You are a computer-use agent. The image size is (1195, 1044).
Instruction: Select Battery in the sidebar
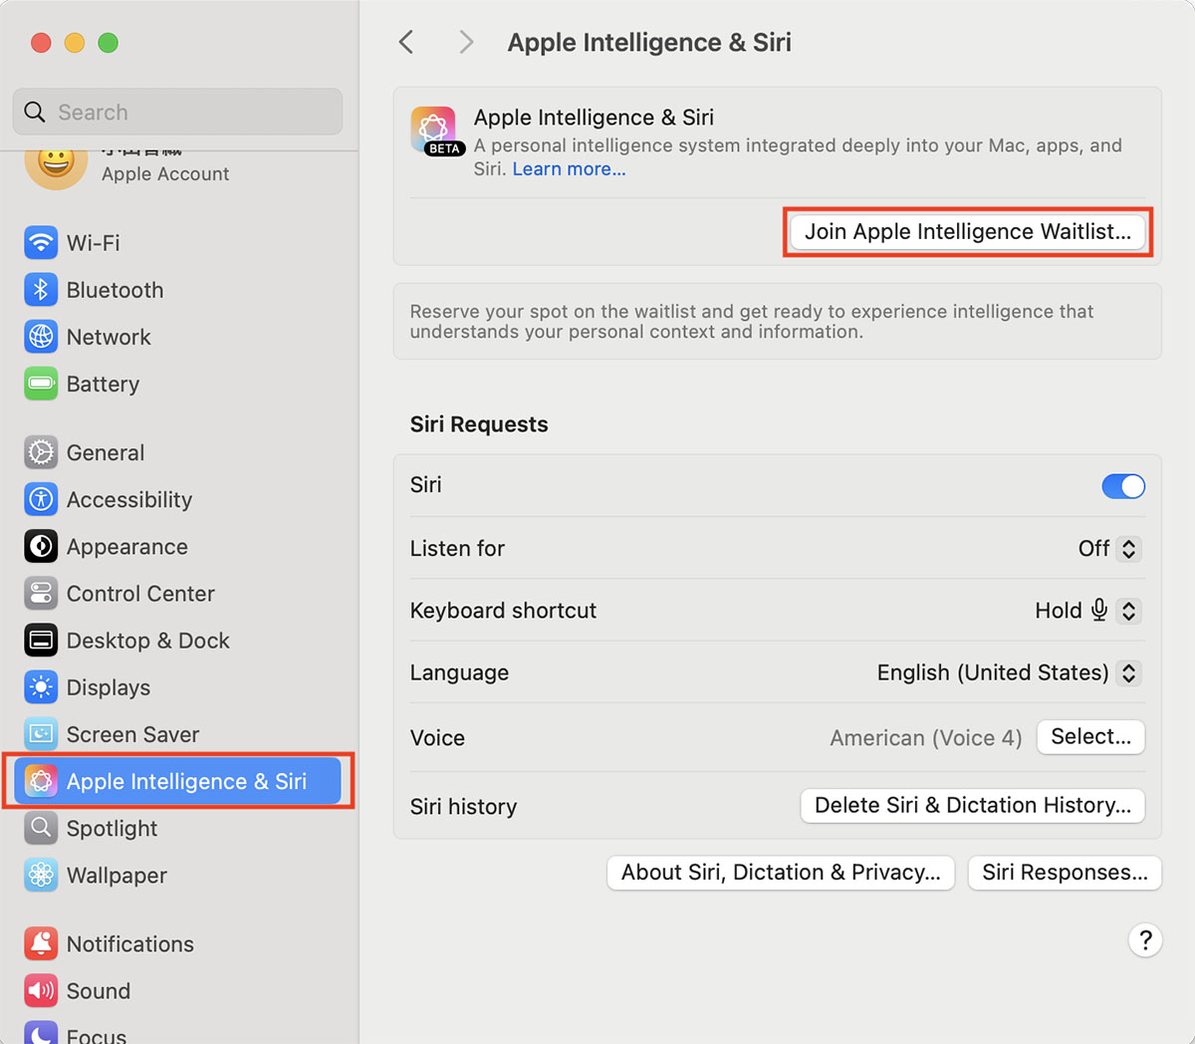179,384
